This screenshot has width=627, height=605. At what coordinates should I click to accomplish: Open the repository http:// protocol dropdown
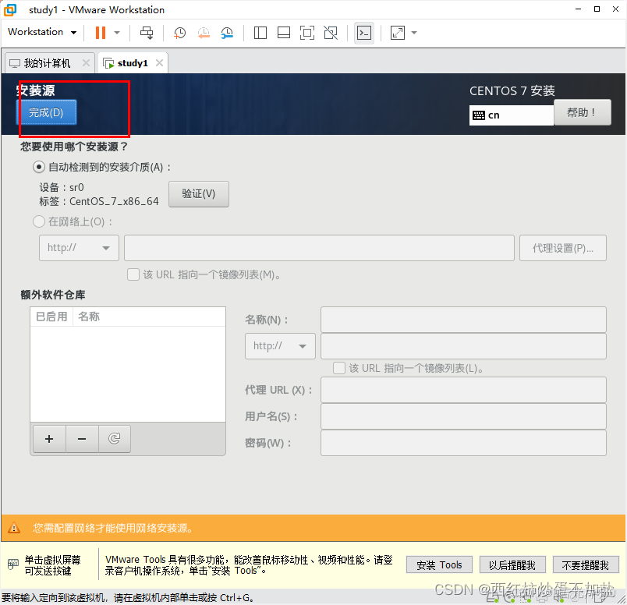[280, 346]
